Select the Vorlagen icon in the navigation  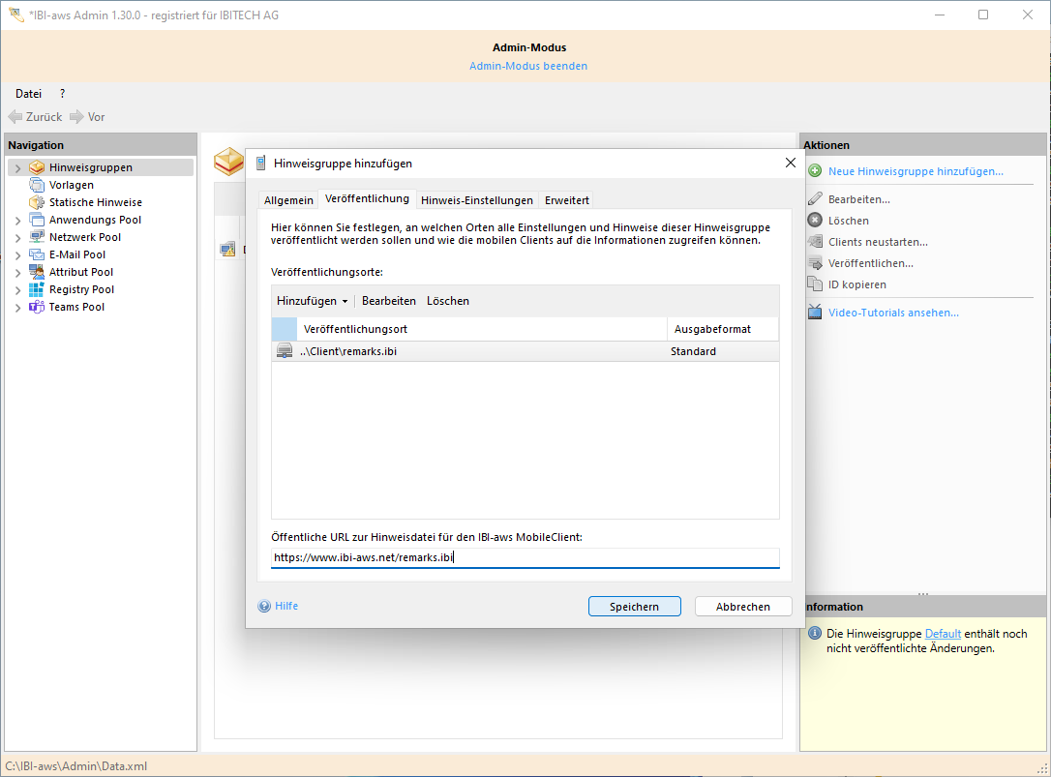point(39,184)
